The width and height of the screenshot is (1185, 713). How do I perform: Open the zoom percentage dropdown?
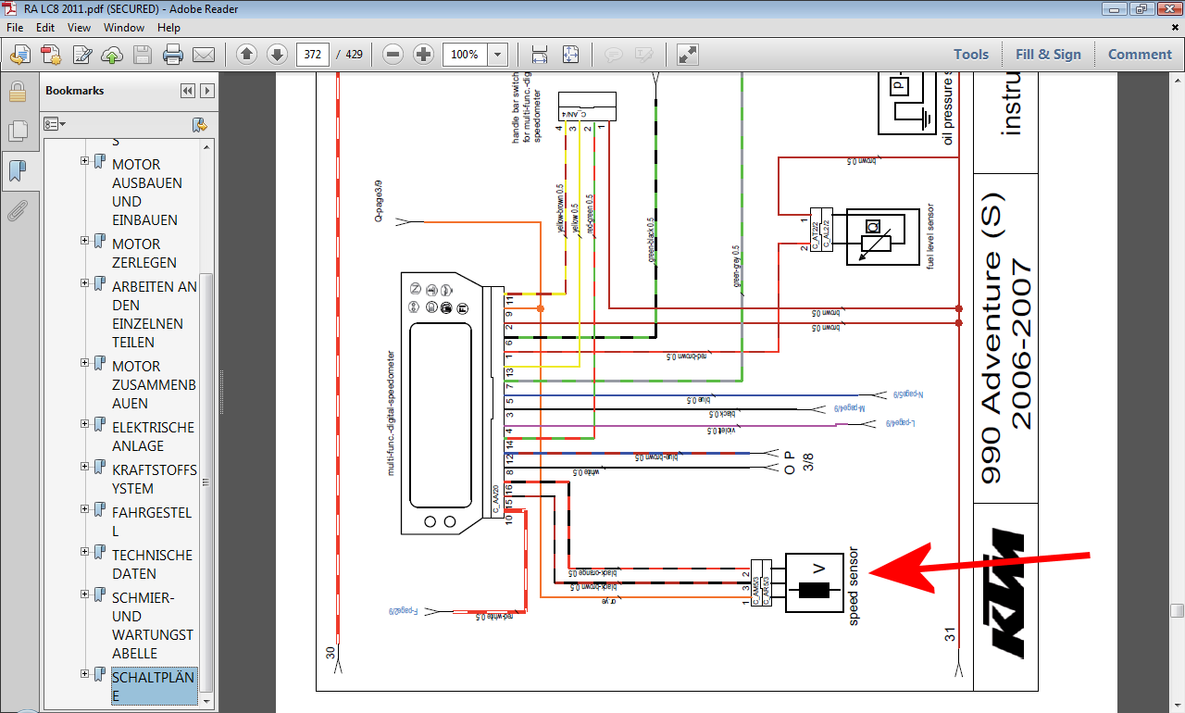498,55
